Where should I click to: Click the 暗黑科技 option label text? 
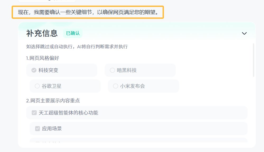(x=127, y=70)
